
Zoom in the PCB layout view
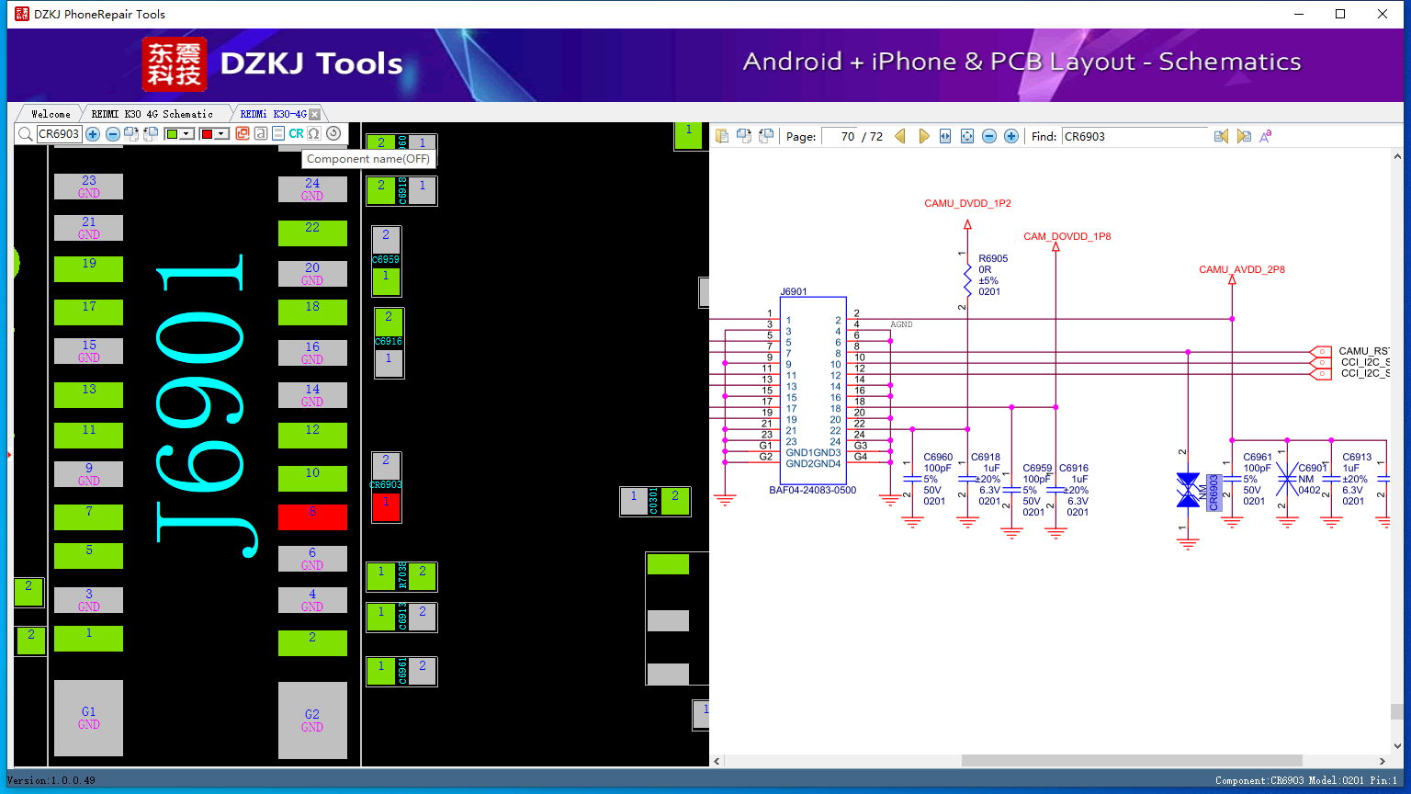pos(93,134)
